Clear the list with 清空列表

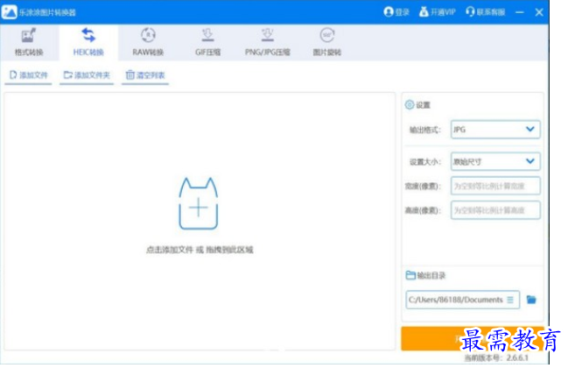click(x=145, y=75)
